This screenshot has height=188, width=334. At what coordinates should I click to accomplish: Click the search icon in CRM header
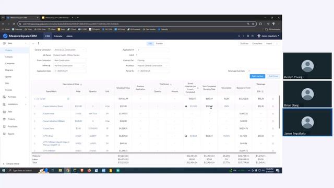coord(239,36)
